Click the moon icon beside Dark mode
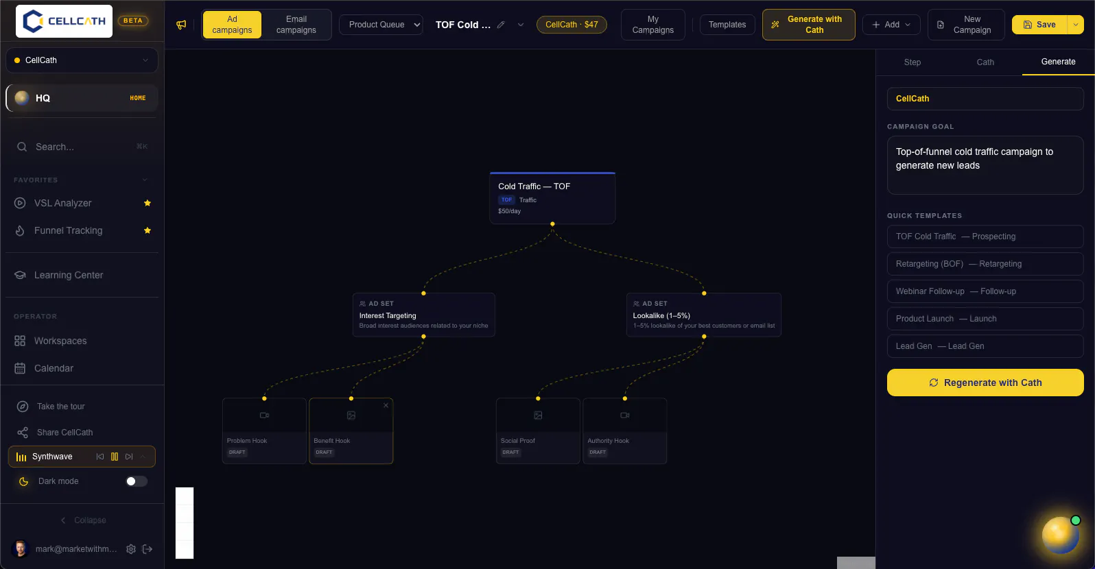 (23, 481)
